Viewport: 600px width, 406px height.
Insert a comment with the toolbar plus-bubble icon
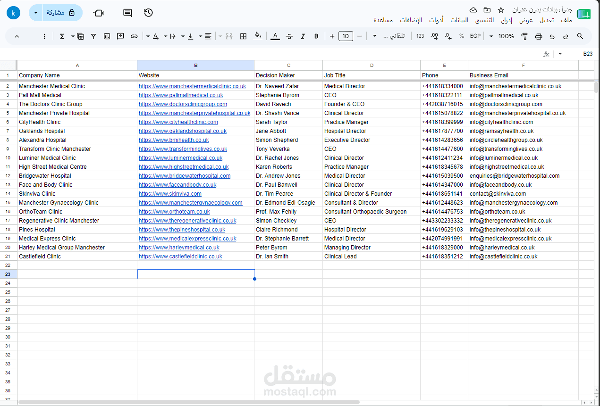[x=120, y=36]
